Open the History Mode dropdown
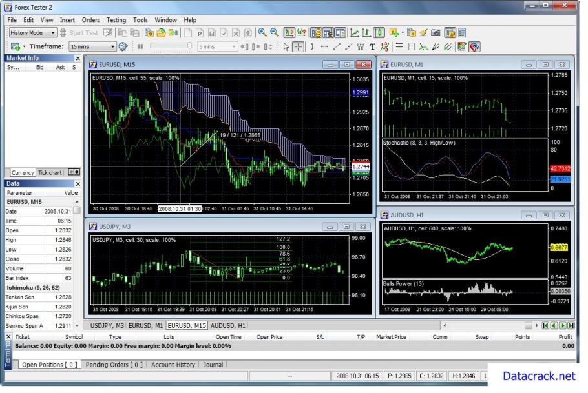 [x=33, y=32]
